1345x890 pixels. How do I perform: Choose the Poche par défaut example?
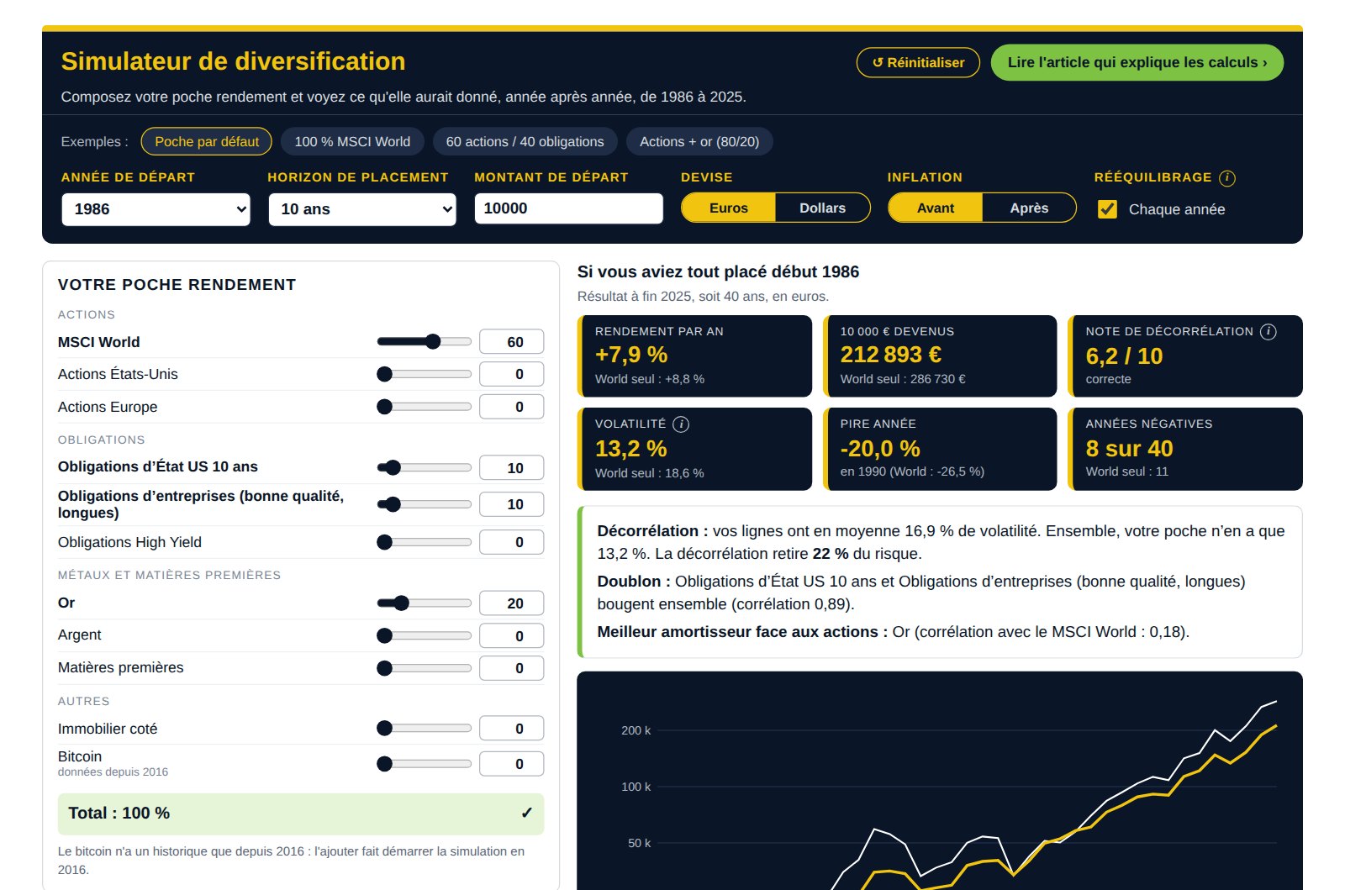[x=207, y=142]
